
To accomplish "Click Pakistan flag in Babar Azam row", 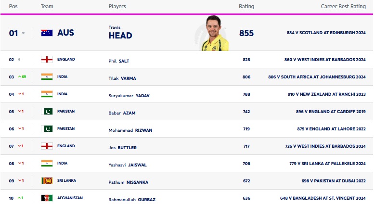I will point(47,112).
